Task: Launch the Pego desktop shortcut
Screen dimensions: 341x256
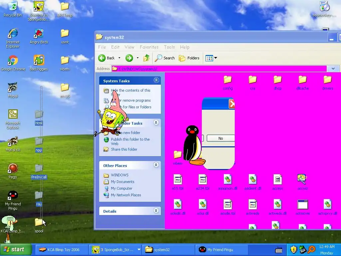Action: click(13, 171)
